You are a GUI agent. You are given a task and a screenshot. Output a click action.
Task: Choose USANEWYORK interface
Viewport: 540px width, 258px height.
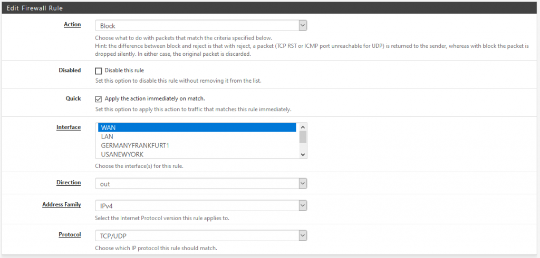pos(197,154)
